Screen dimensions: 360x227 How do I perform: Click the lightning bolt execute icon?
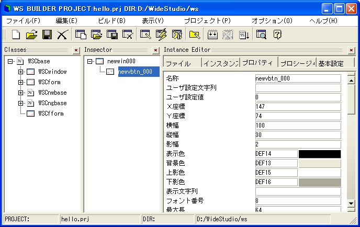point(161,35)
